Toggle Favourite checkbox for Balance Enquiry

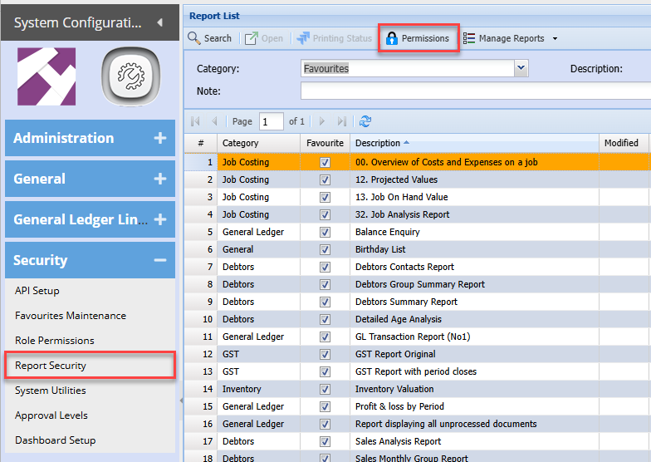coord(325,232)
